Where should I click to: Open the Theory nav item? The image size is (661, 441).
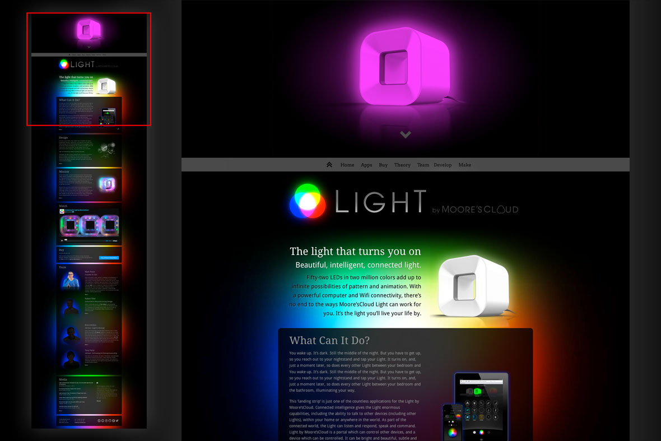[x=402, y=165]
